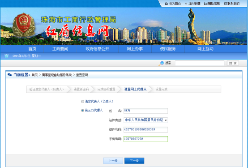Click the 设置新密码 step

tap(81, 89)
